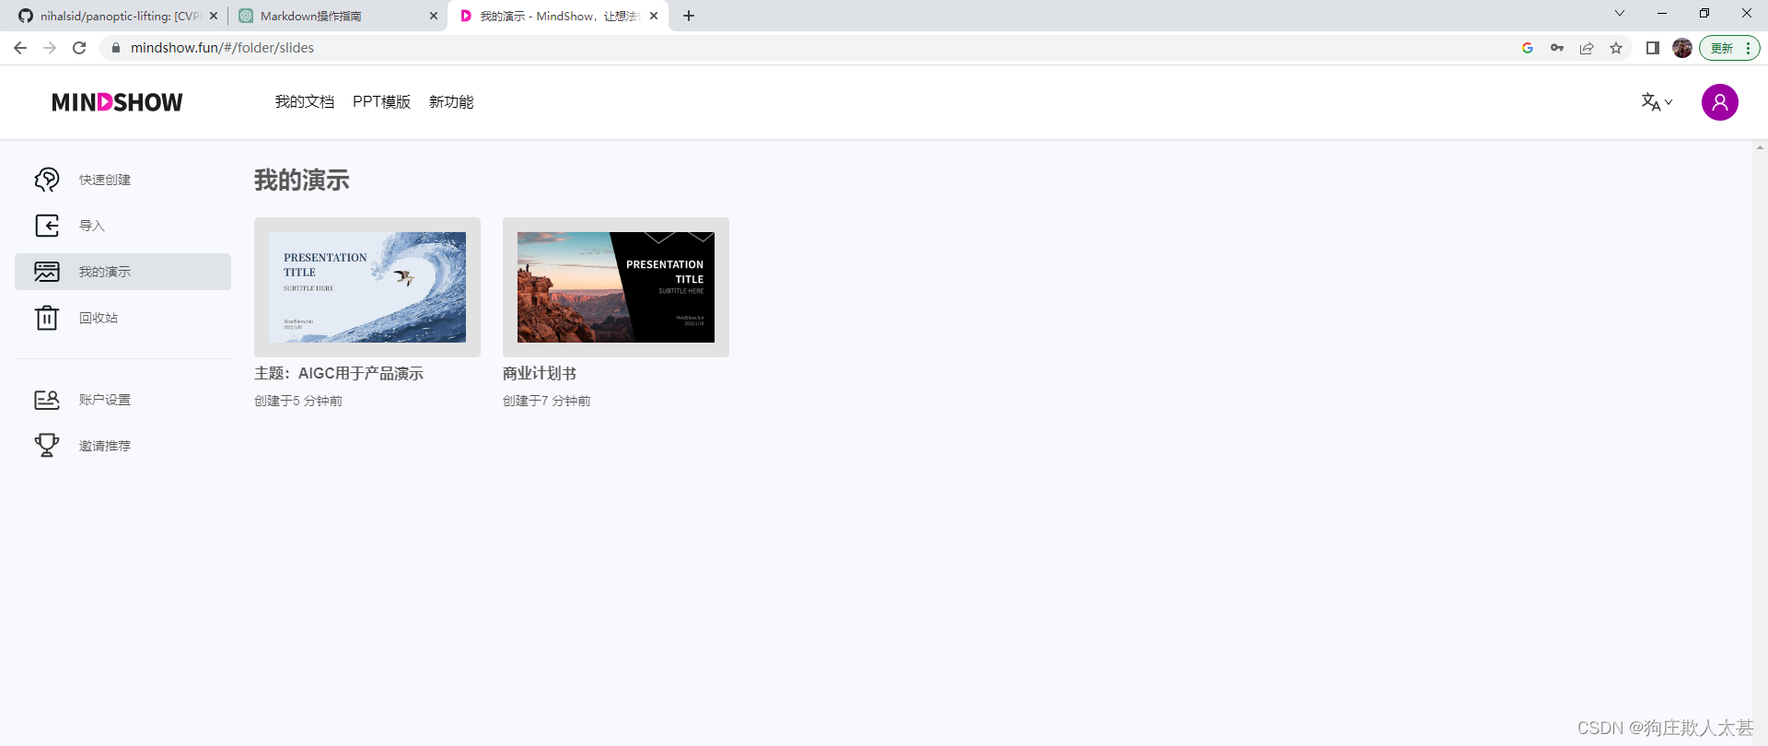
Task: Click the invite trophy icon
Action: coord(47,446)
